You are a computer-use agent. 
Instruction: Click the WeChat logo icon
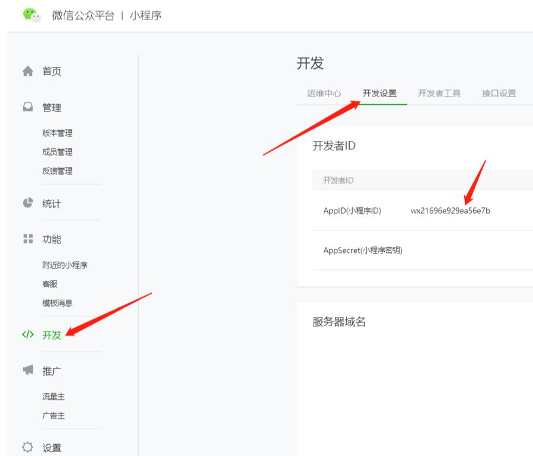pyautogui.click(x=32, y=15)
